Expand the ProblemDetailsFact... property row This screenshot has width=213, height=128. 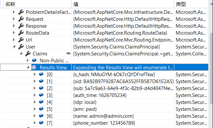point(14,12)
